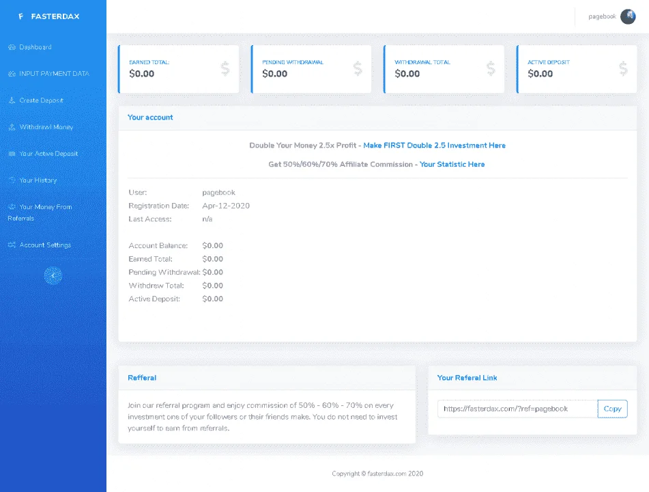Screen dimensions: 649x492
Task: Click the User value pagebook in account details
Action: pos(218,192)
